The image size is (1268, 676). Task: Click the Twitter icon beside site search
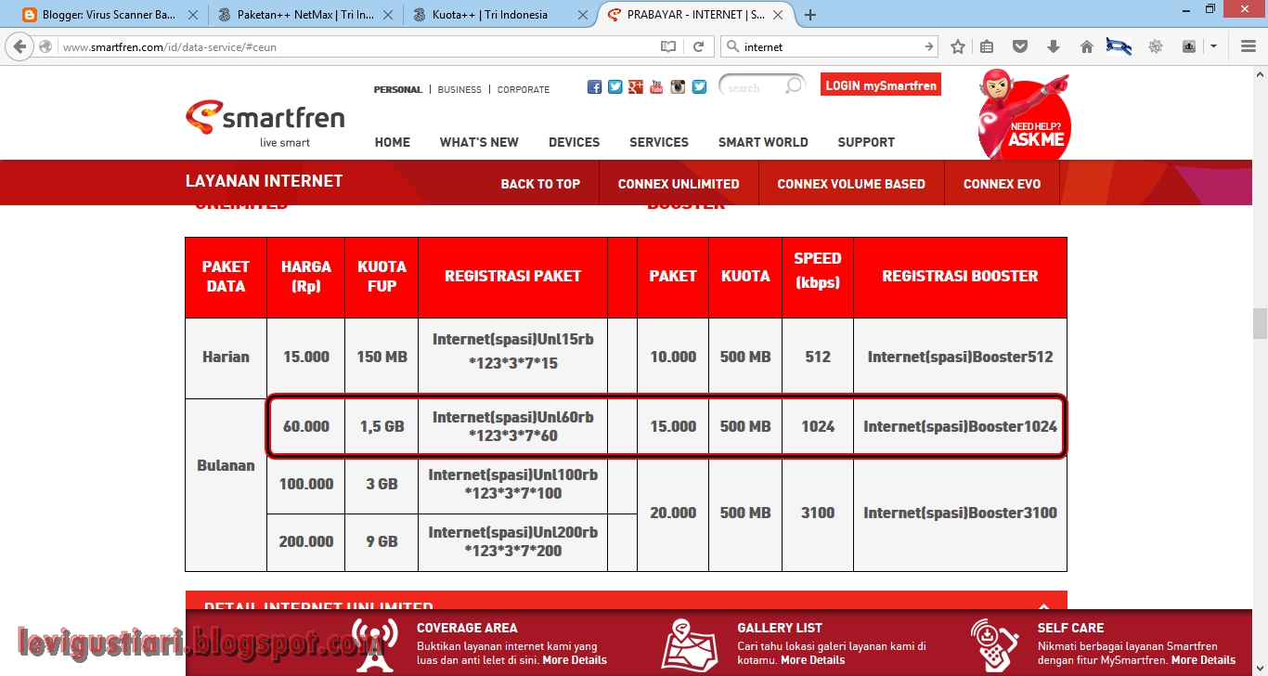(699, 86)
